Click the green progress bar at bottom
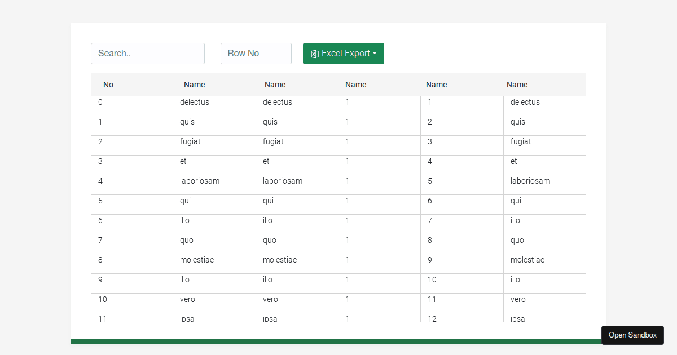677x355 pixels. pos(338,341)
